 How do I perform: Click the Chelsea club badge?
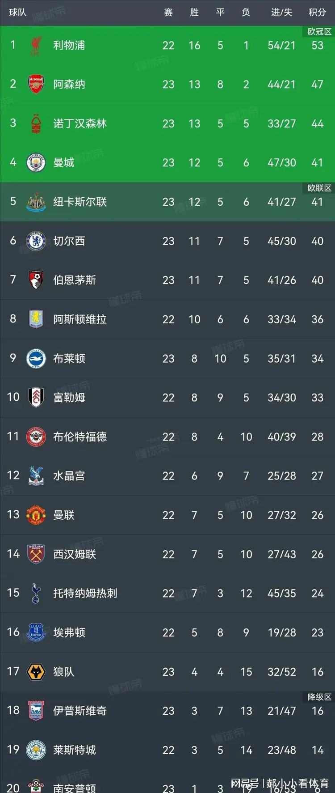click(36, 241)
